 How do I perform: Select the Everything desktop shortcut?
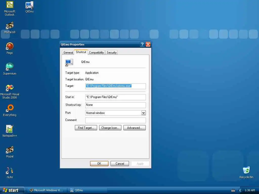tap(10, 110)
